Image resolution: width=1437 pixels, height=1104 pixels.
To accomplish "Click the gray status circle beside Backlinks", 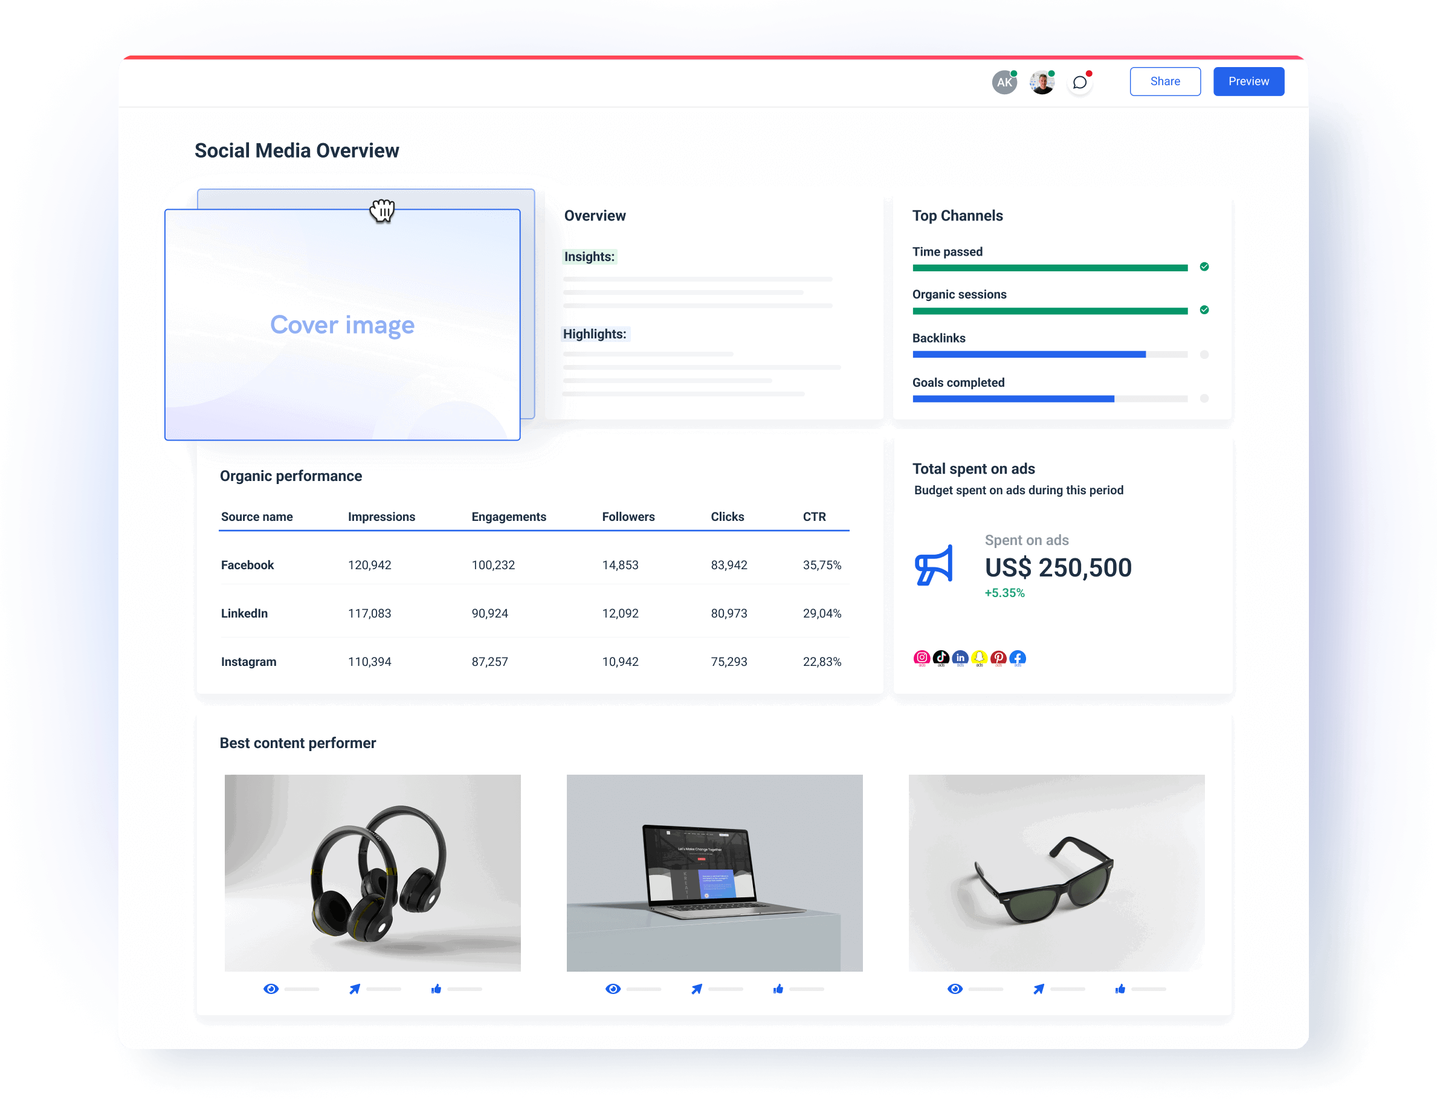I will (1204, 354).
